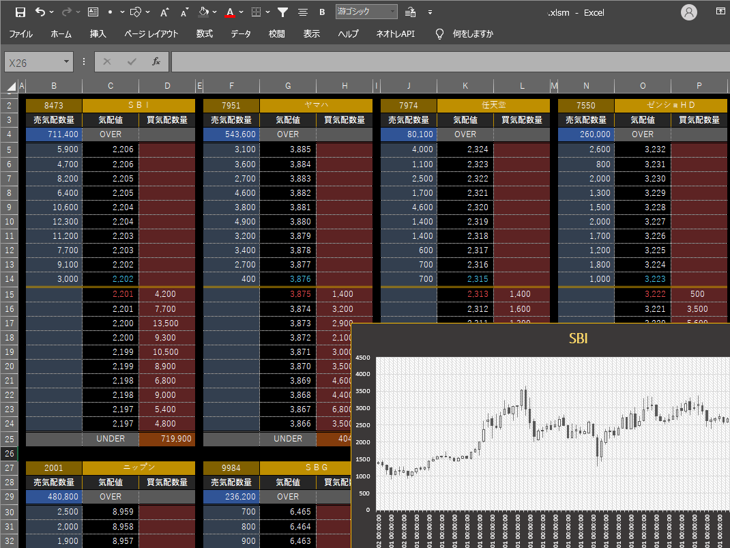Save the workbook with the floppy disk icon
730x548 pixels.
pyautogui.click(x=20, y=12)
